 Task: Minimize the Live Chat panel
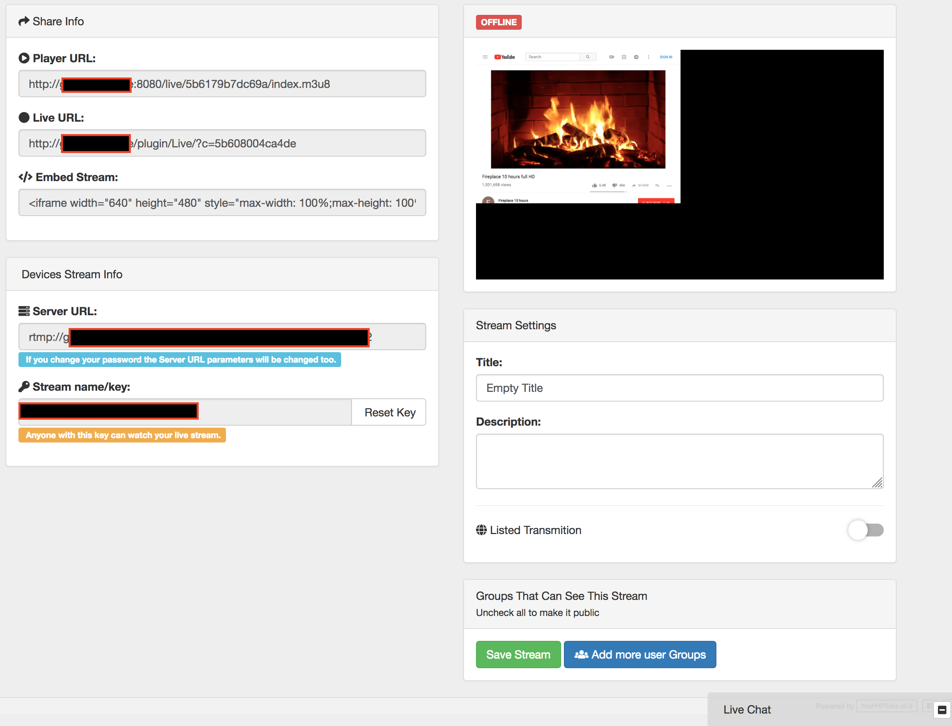click(x=942, y=710)
